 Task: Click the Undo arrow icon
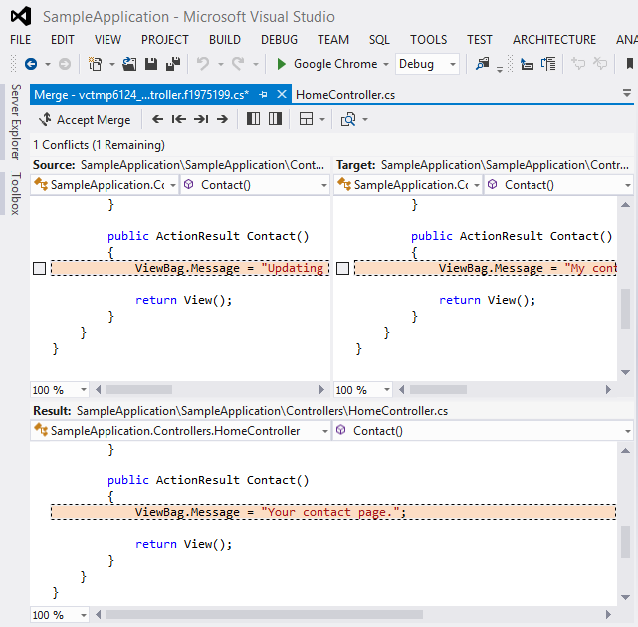tap(203, 64)
